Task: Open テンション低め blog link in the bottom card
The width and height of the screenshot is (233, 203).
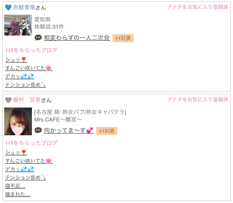Action: [26, 177]
